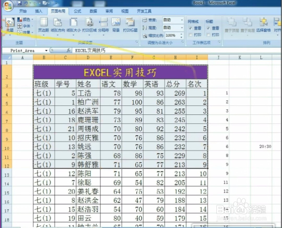Select column L header
The height and width of the screenshot is (228, 282).
[x=261, y=57]
